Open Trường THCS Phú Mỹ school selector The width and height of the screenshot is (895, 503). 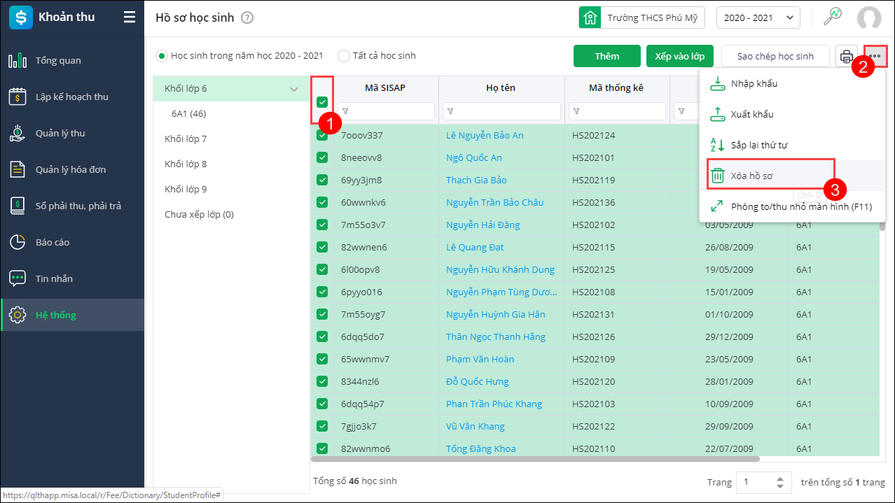tap(641, 17)
